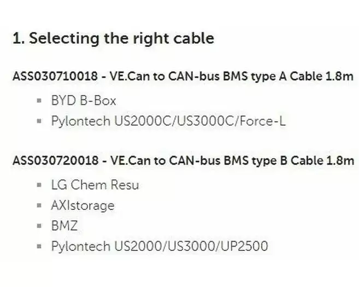
Task: Select the BYD B-Box list item
Action: (84, 101)
